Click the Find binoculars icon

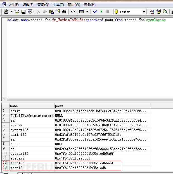(x=64, y=12)
